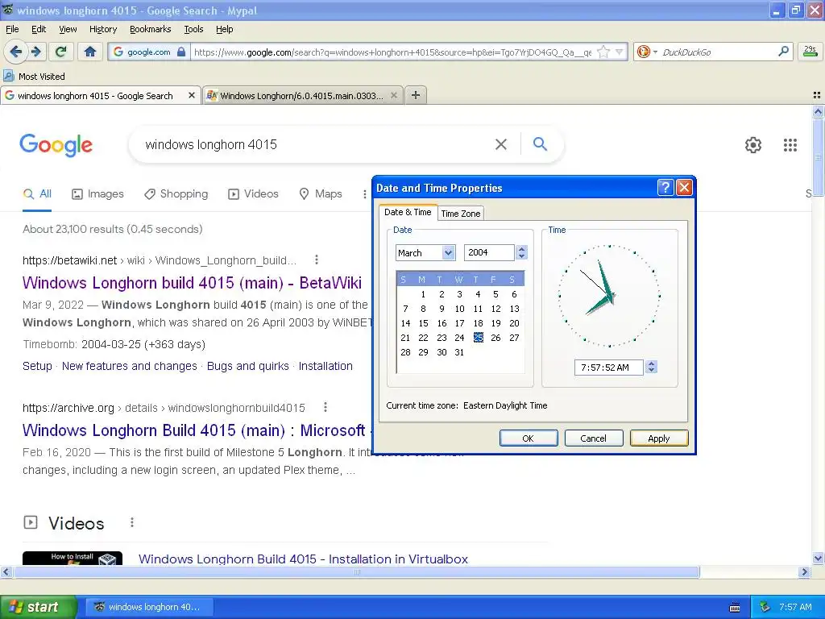
Task: Open the Windows Start menu
Action: (39, 607)
